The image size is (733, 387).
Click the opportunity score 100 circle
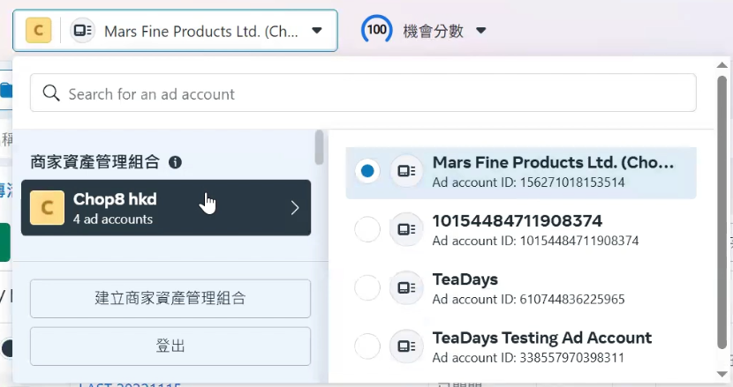(x=377, y=30)
